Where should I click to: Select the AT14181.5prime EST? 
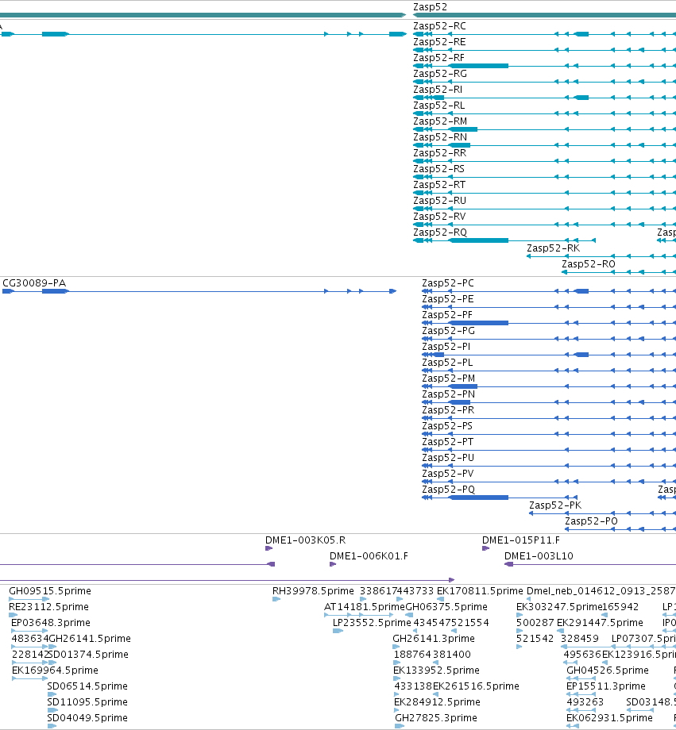(x=365, y=607)
